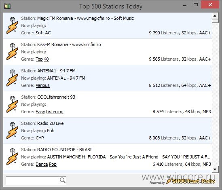The height and width of the screenshot is (190, 222).
Task: Open the Easy Listening genre link
Action: tap(50, 112)
